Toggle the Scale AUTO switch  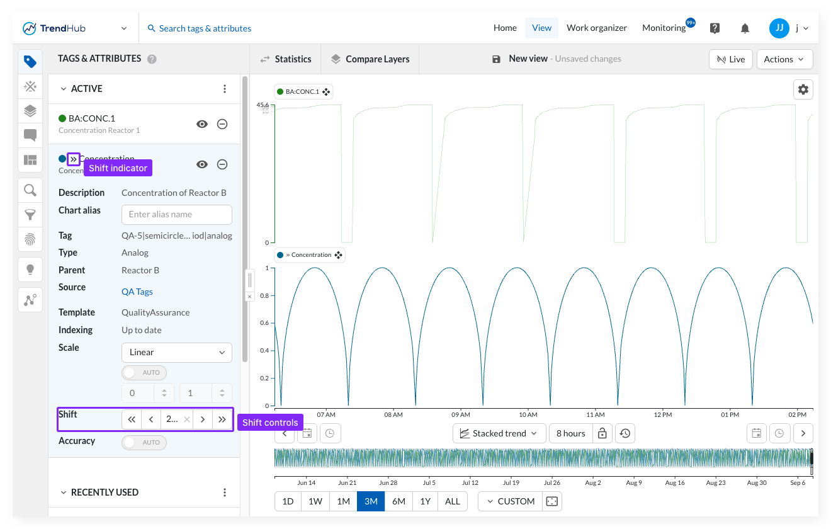tap(144, 372)
